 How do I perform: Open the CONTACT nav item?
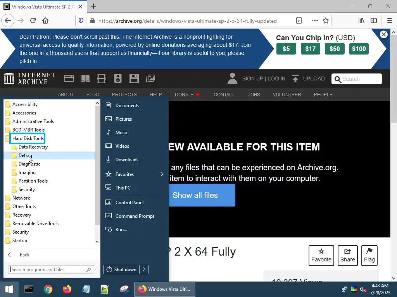(224, 94)
